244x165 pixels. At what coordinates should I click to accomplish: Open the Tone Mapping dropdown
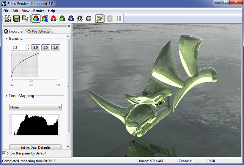pyautogui.click(x=35, y=107)
